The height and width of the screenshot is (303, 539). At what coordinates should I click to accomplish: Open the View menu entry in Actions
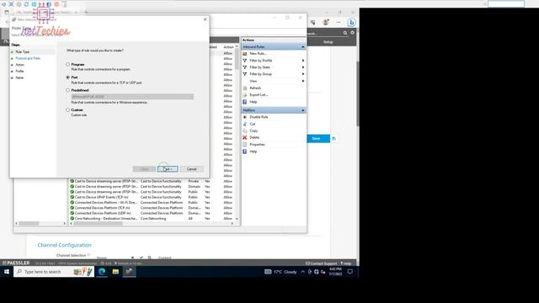253,81
